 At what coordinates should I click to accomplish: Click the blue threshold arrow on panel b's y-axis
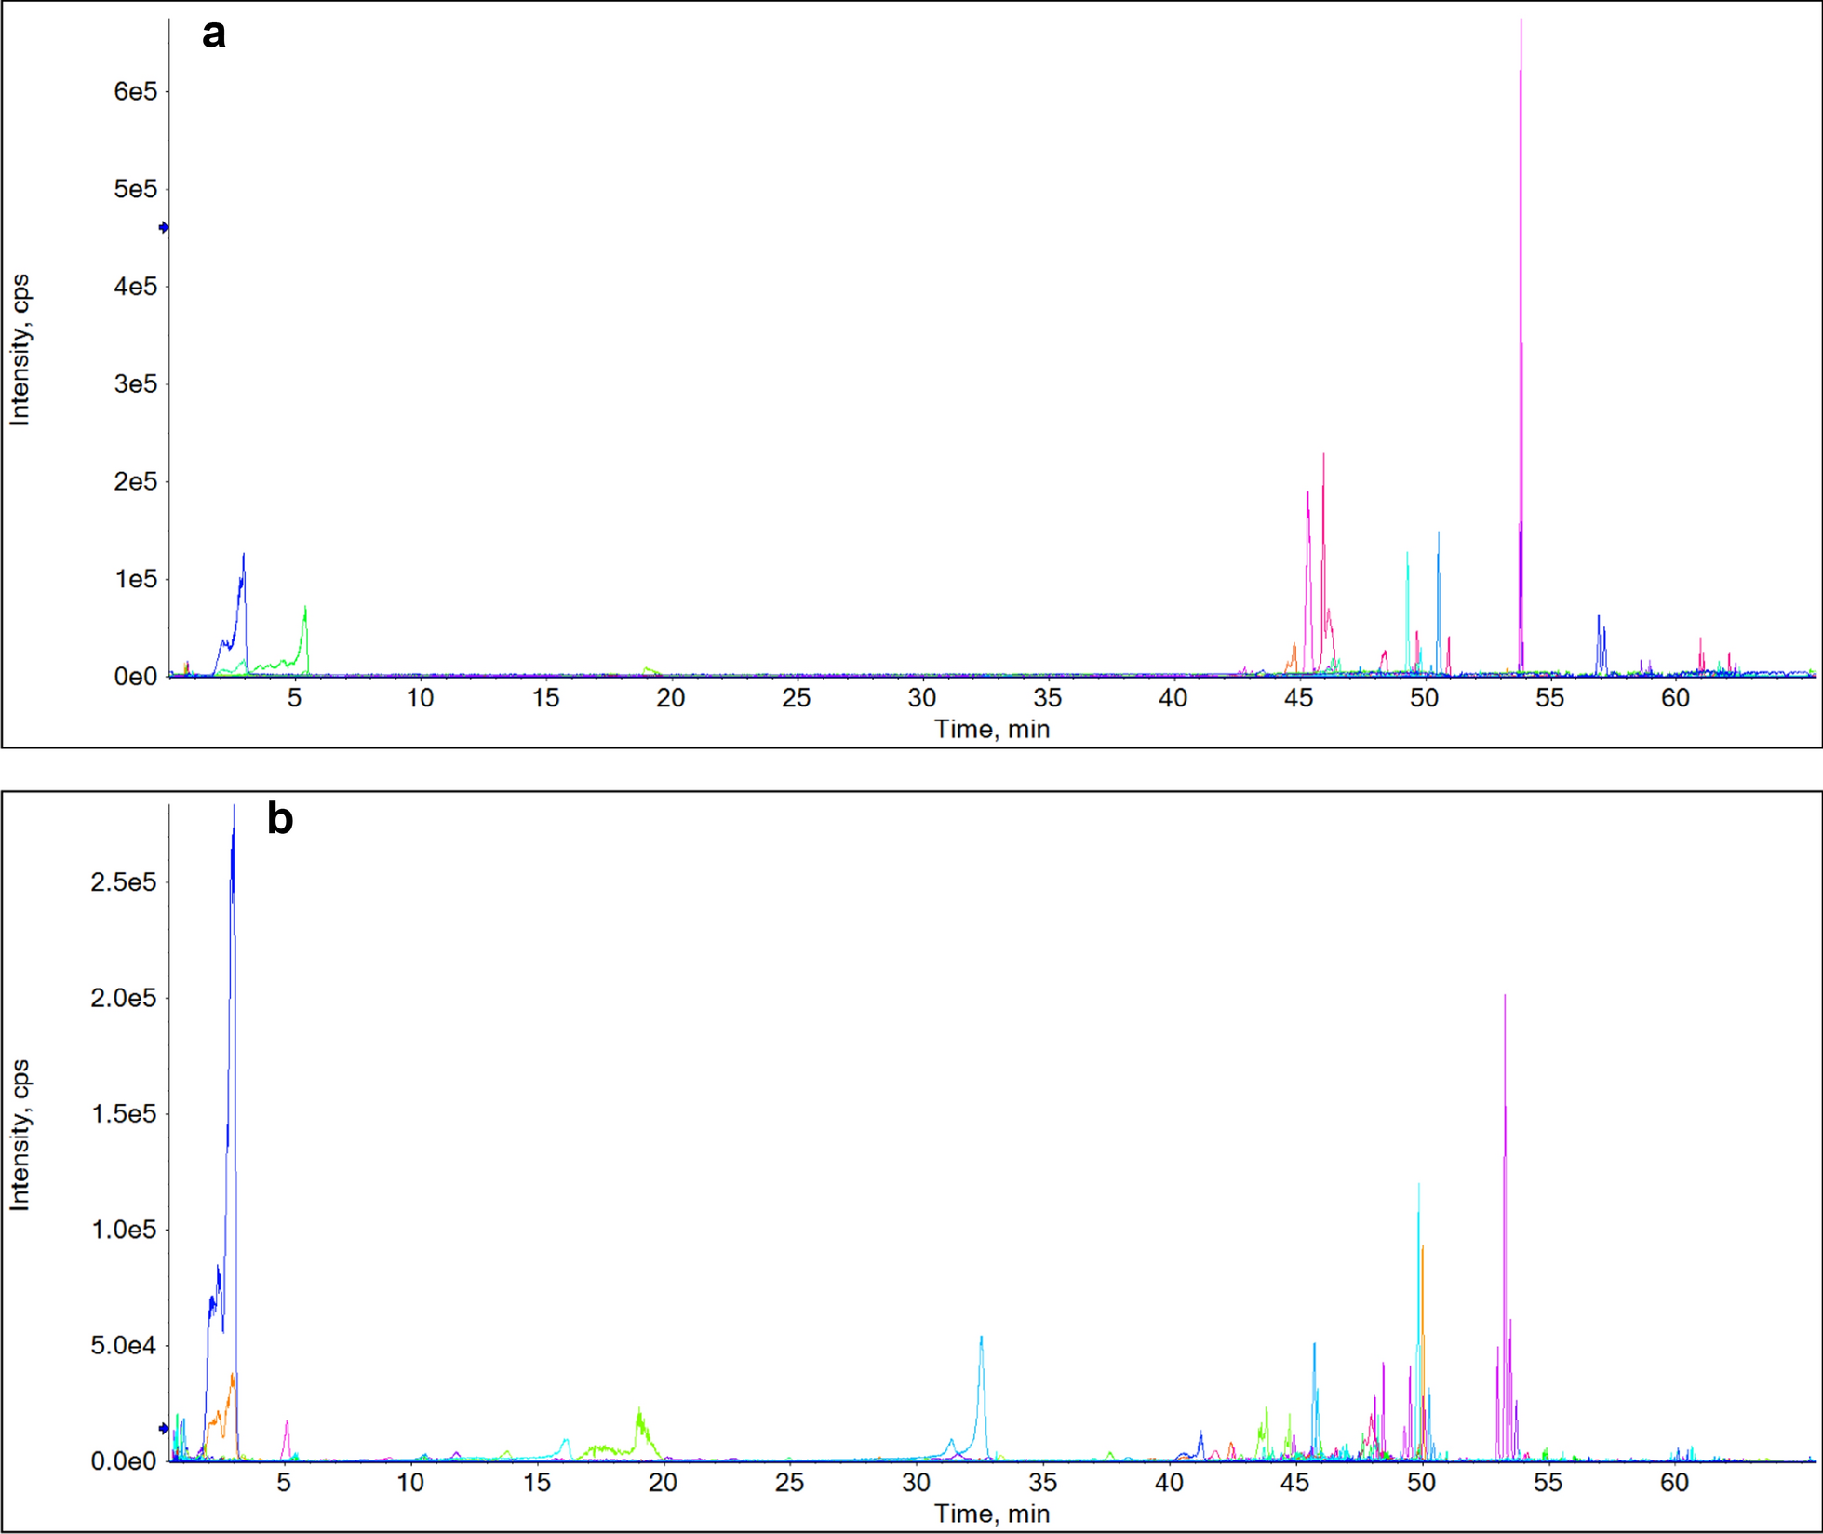pyautogui.click(x=164, y=1428)
